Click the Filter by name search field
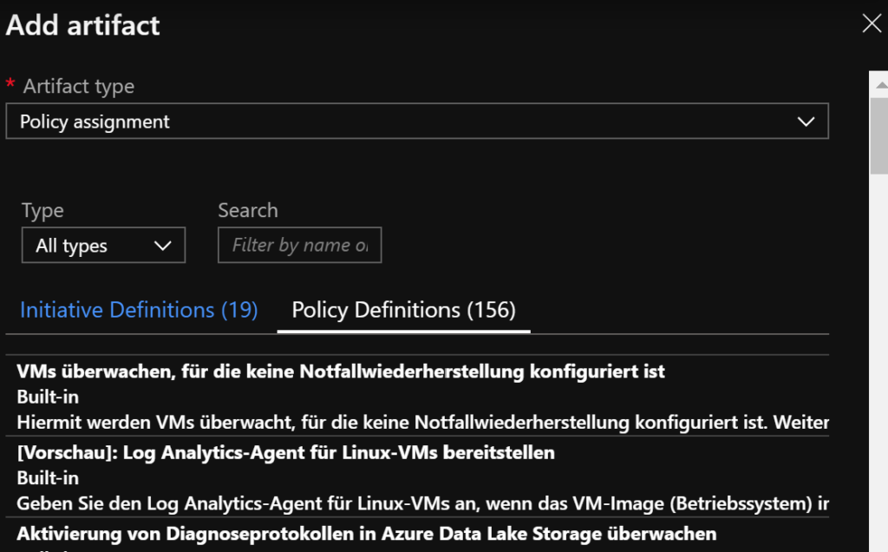The height and width of the screenshot is (552, 888). tap(299, 246)
